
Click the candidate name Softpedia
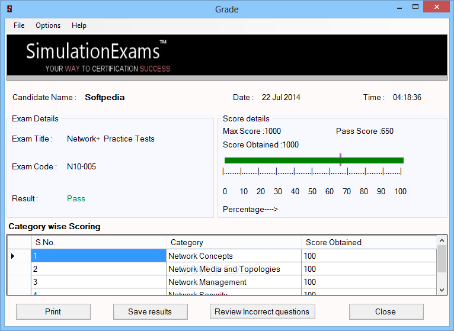tap(105, 98)
